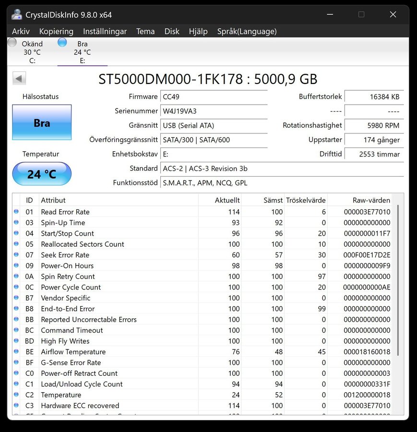The image size is (417, 432).
Task: Click status dot of Reported Uncorrectable Errors row
Action: 16,319
